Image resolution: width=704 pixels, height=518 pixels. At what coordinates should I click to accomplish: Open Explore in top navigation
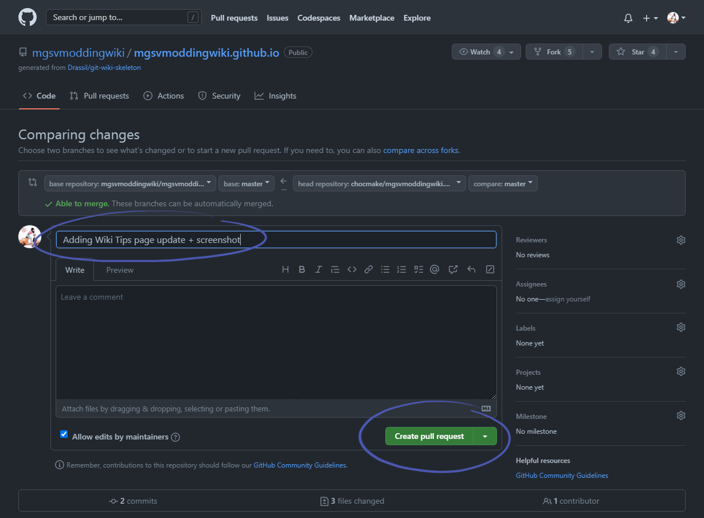pyautogui.click(x=417, y=18)
